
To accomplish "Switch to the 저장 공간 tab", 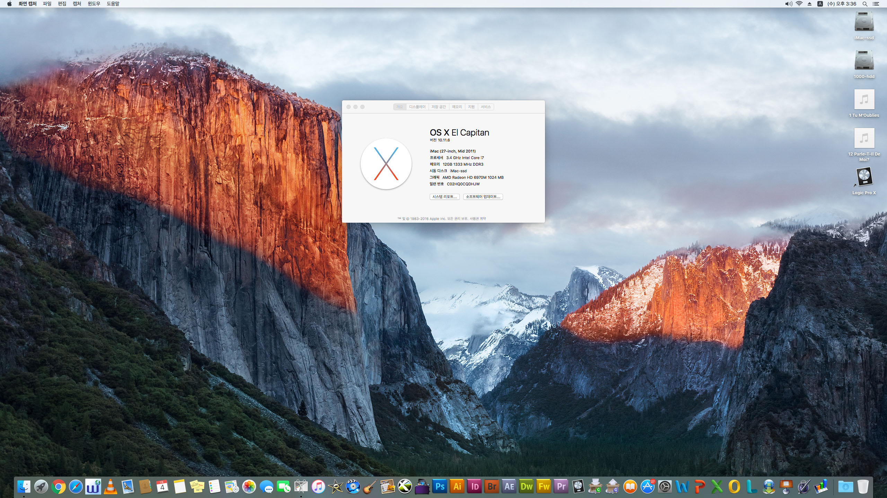I will [438, 107].
